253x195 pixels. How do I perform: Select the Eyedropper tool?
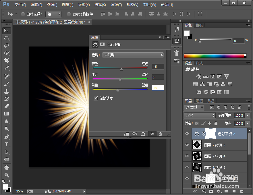point(7,68)
